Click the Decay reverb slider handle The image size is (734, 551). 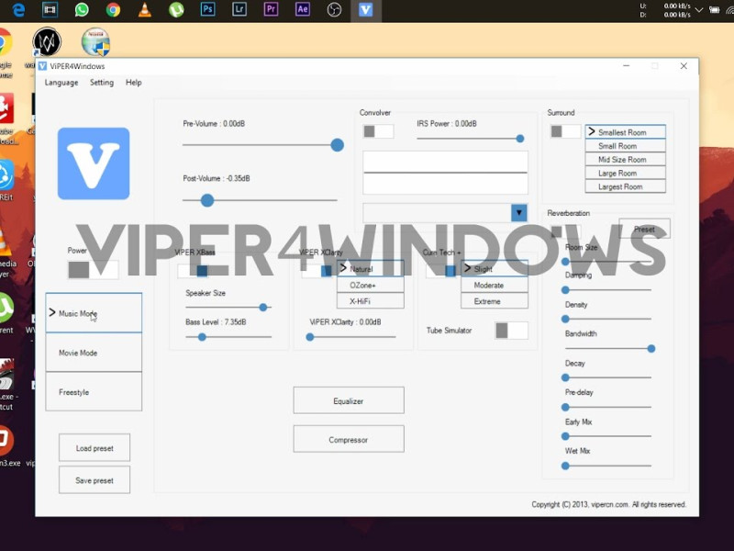(x=565, y=377)
